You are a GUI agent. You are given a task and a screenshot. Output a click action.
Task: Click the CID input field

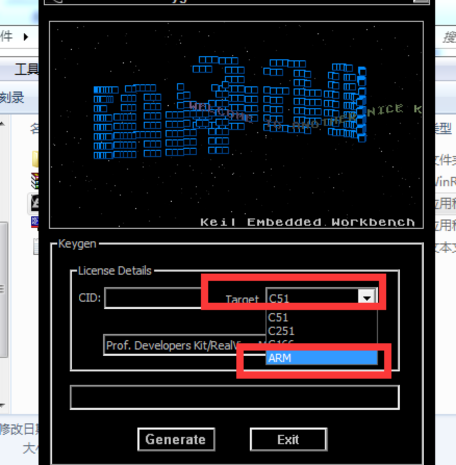click(153, 298)
